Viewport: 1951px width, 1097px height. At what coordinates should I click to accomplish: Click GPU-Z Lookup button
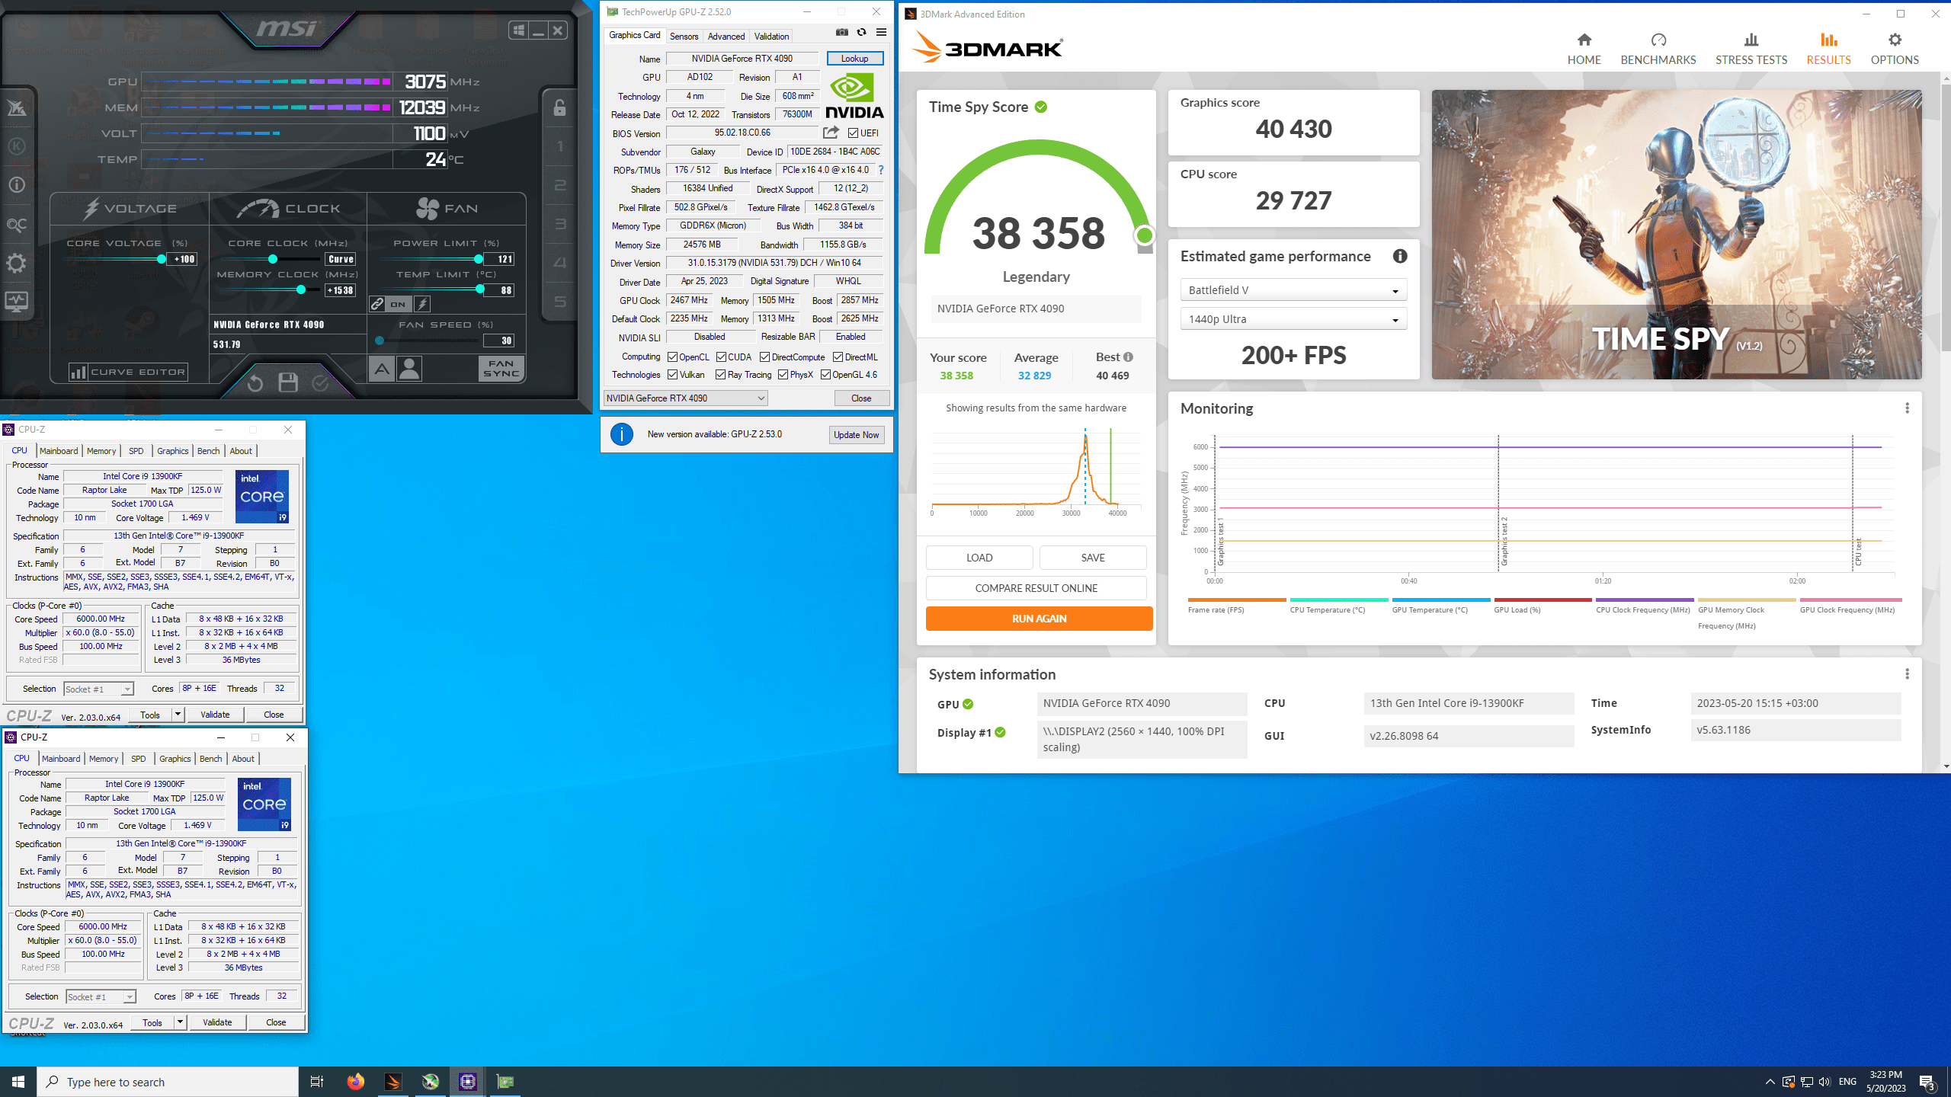854,59
